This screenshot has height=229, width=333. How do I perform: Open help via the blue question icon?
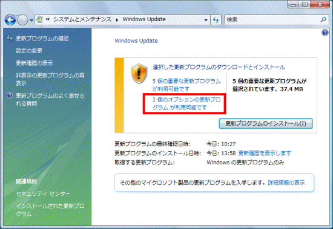point(325,33)
